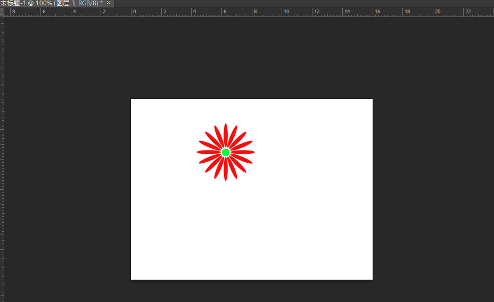Click the bottom-right corner of white canvas

372,279
